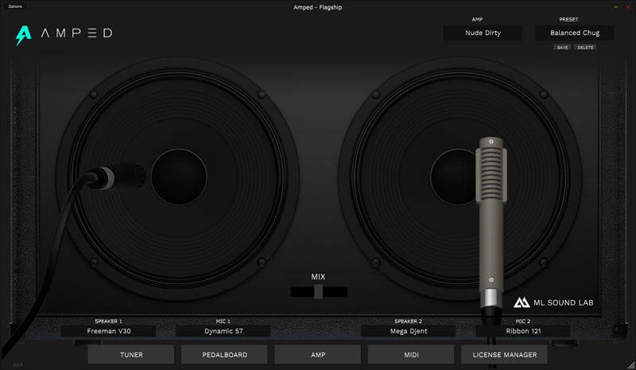Open the AMP selector showing Nude Dirty

point(483,33)
